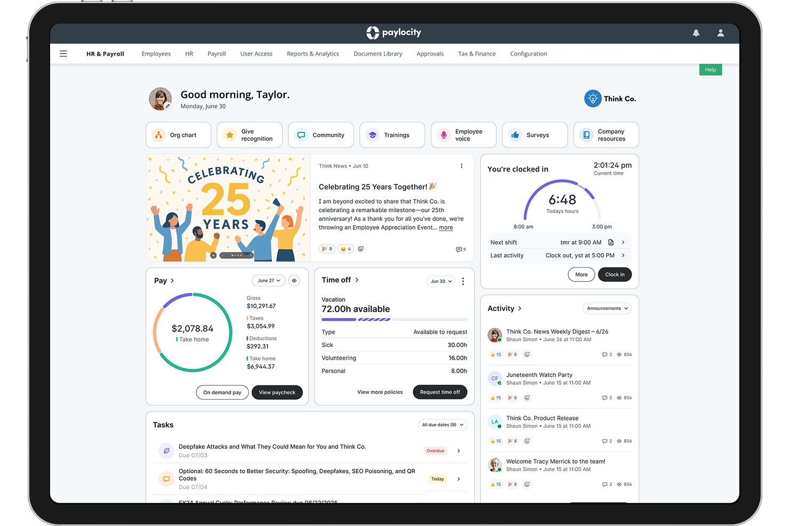
Task: Open Time off kebab menu
Action: click(463, 281)
